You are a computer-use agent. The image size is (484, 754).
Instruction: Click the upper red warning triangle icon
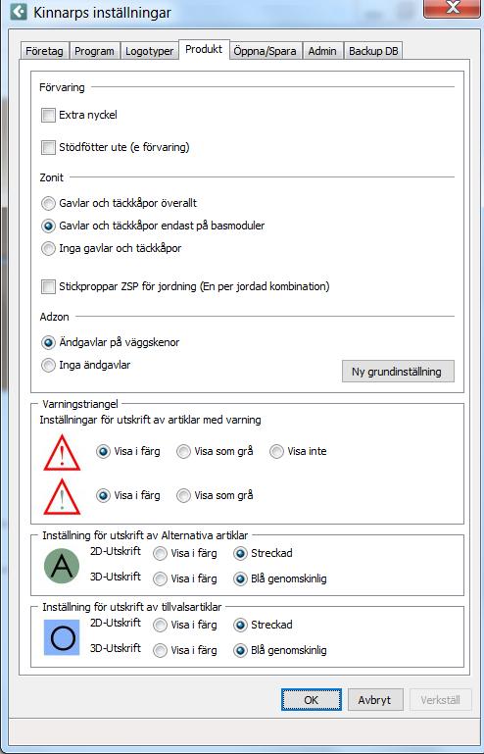(x=62, y=452)
